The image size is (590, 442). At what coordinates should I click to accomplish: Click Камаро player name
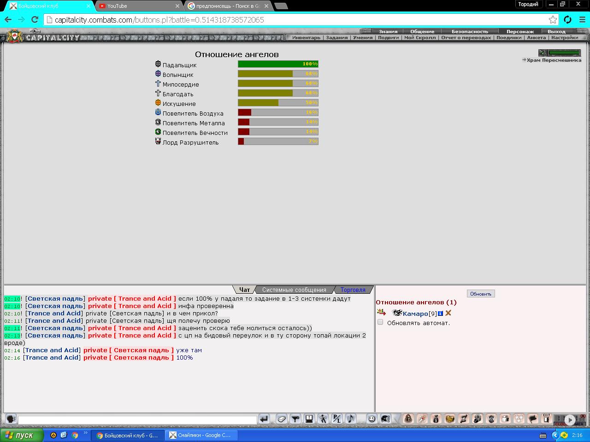click(415, 314)
